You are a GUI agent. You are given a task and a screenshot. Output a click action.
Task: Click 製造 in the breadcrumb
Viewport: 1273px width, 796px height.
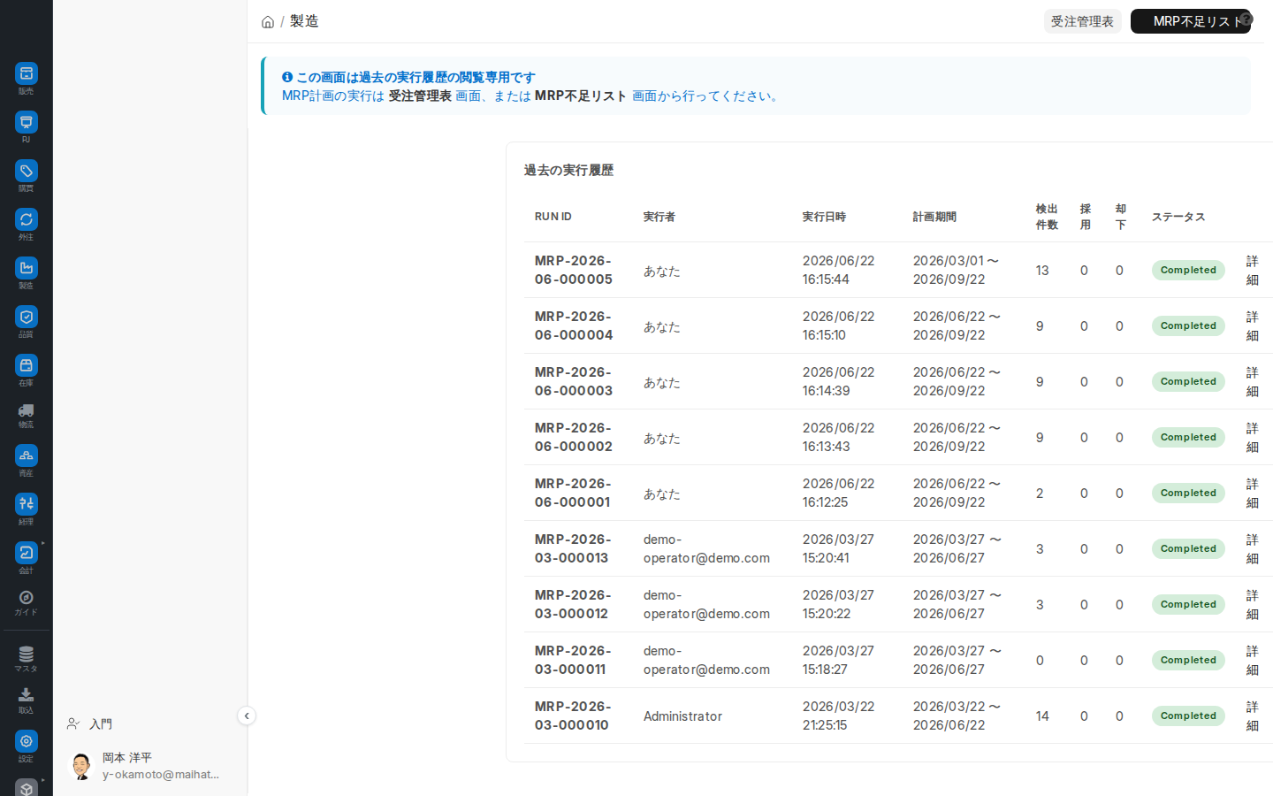tap(304, 21)
